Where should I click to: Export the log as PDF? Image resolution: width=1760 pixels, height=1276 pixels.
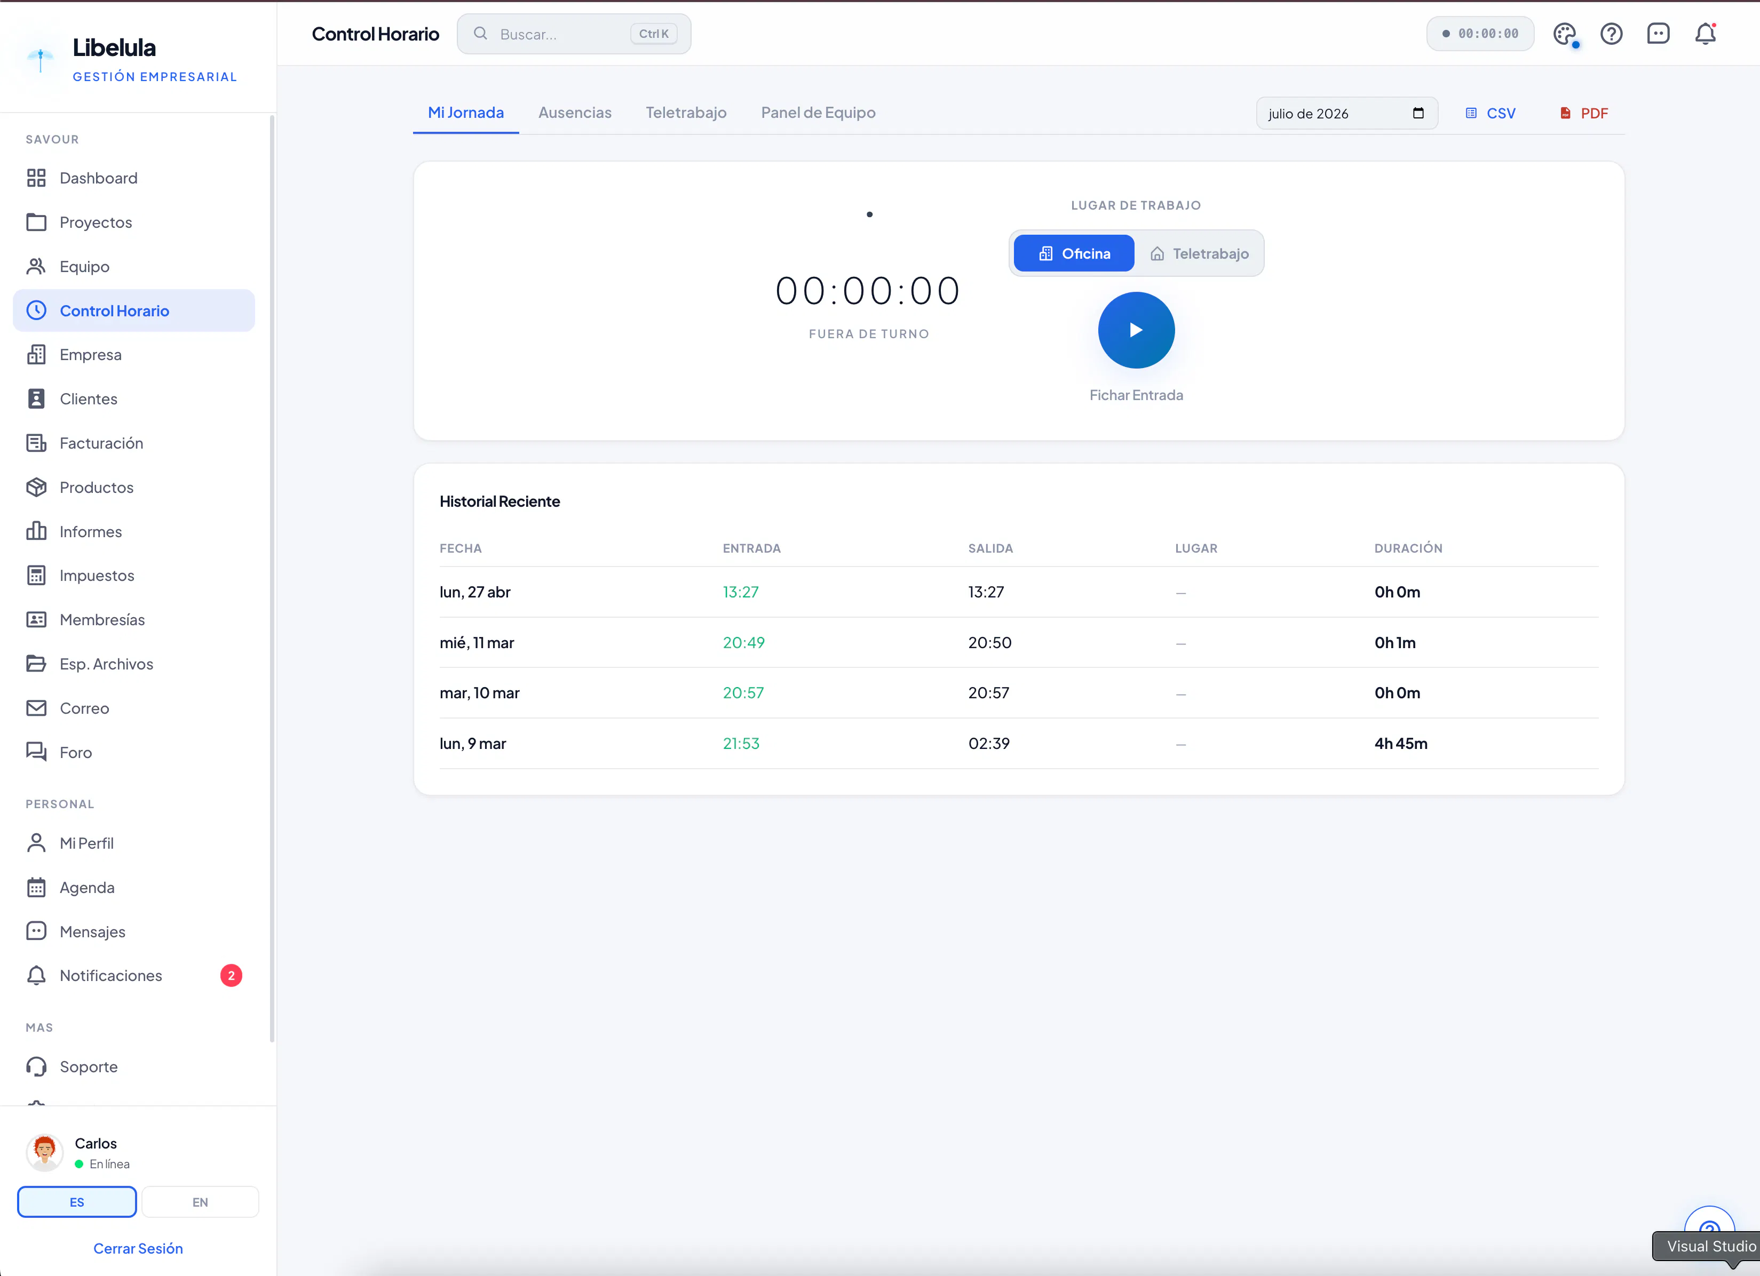click(1584, 113)
